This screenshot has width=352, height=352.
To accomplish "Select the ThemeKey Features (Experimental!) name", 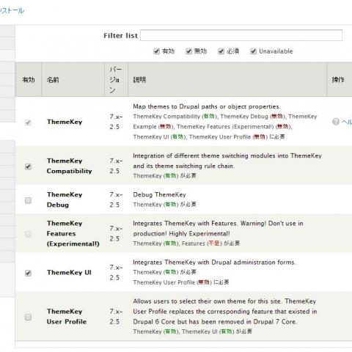I will [73, 233].
